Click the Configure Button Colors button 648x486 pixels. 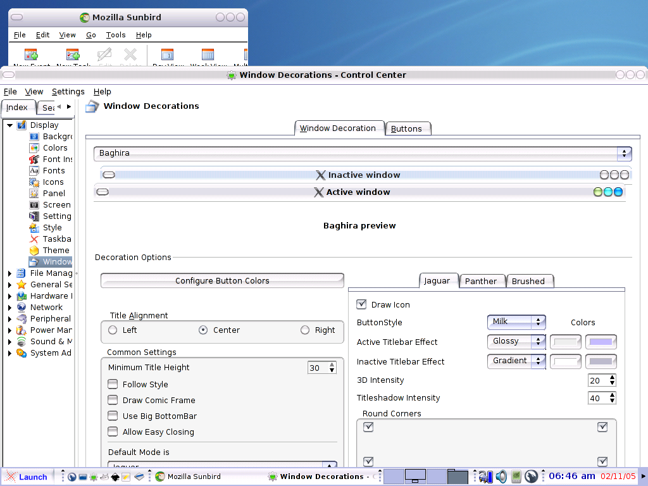pyautogui.click(x=222, y=280)
